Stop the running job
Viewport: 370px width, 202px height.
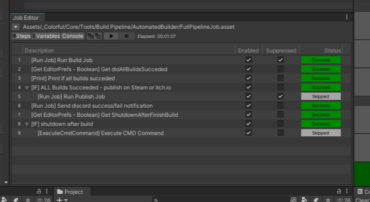pyautogui.click(x=127, y=36)
